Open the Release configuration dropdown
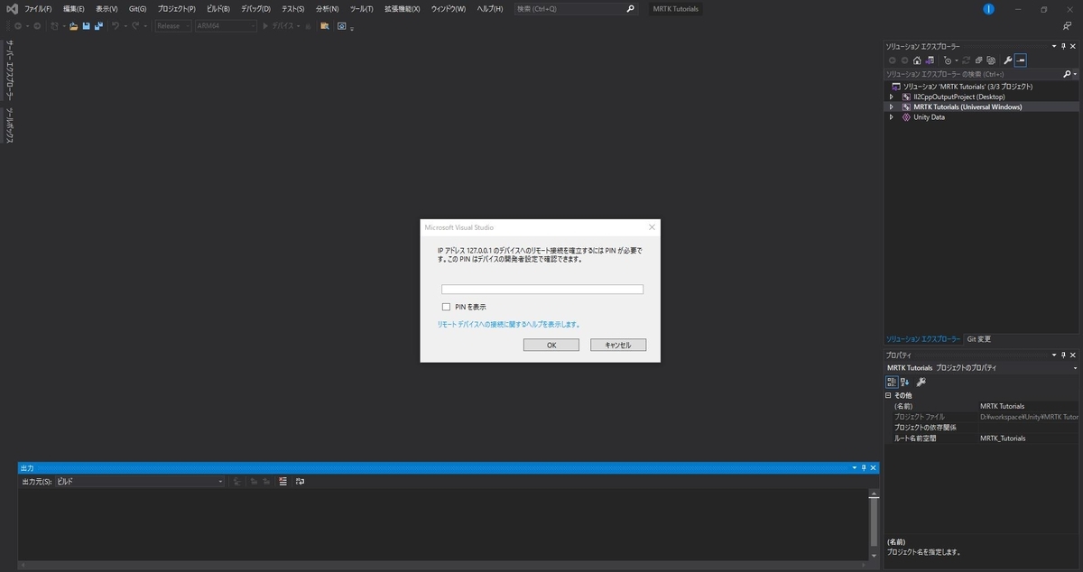Image resolution: width=1083 pixels, height=572 pixels. (x=171, y=26)
